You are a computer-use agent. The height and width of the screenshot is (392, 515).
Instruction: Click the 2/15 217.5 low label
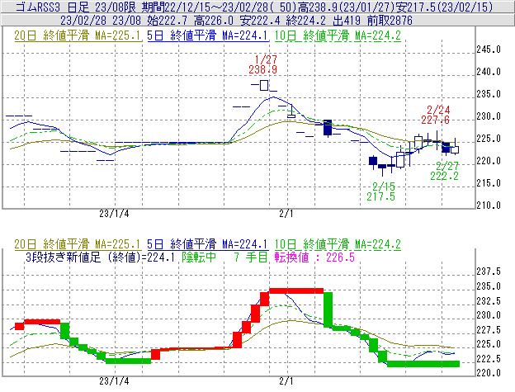381,191
